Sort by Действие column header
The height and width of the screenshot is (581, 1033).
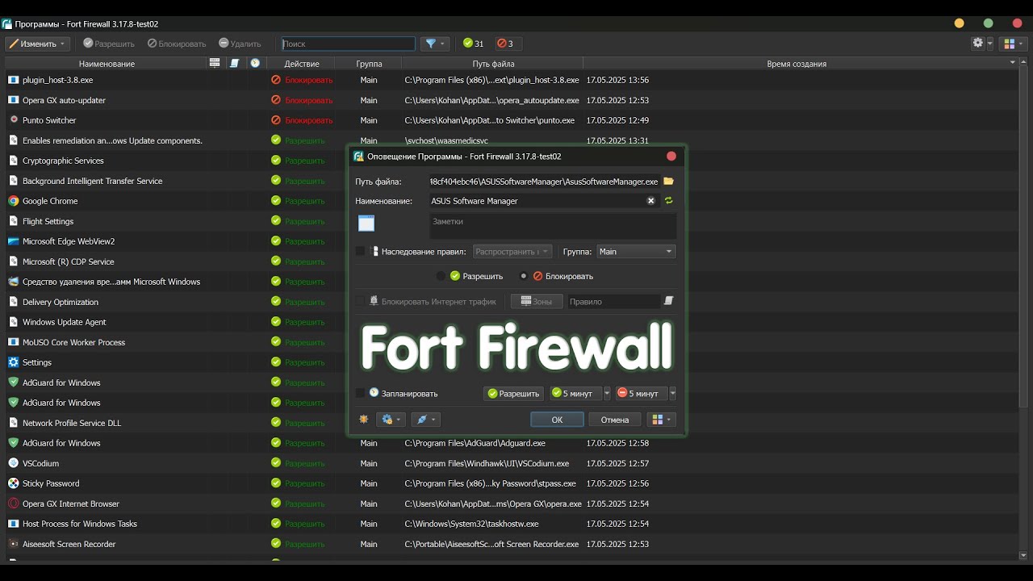(x=302, y=63)
